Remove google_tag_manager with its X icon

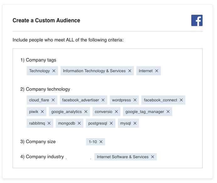coord(168,112)
